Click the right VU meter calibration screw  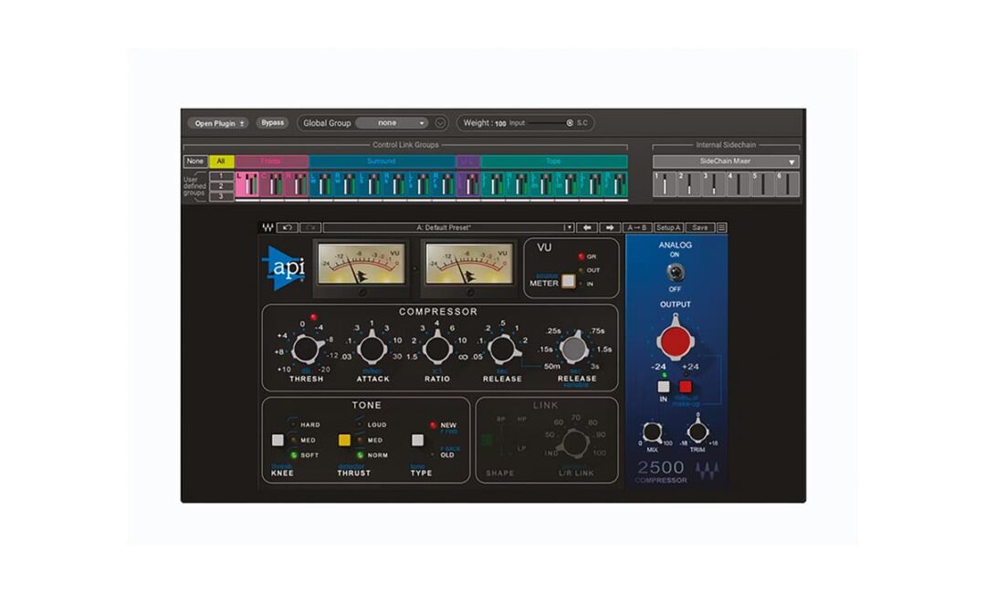coord(469,292)
